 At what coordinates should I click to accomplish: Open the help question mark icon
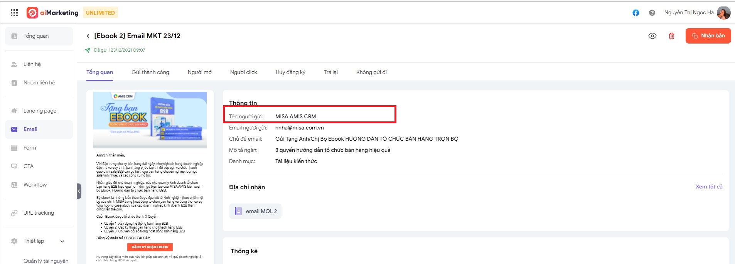point(652,13)
